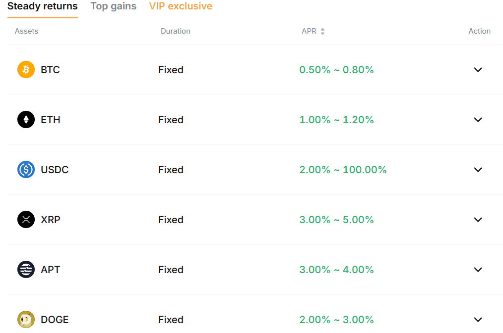This screenshot has height=333, width=503.
Task: Expand the ETH row details
Action: coord(478,120)
